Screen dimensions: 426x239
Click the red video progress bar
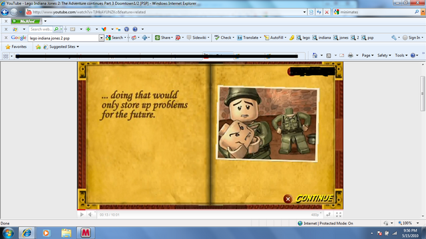(x=81, y=210)
